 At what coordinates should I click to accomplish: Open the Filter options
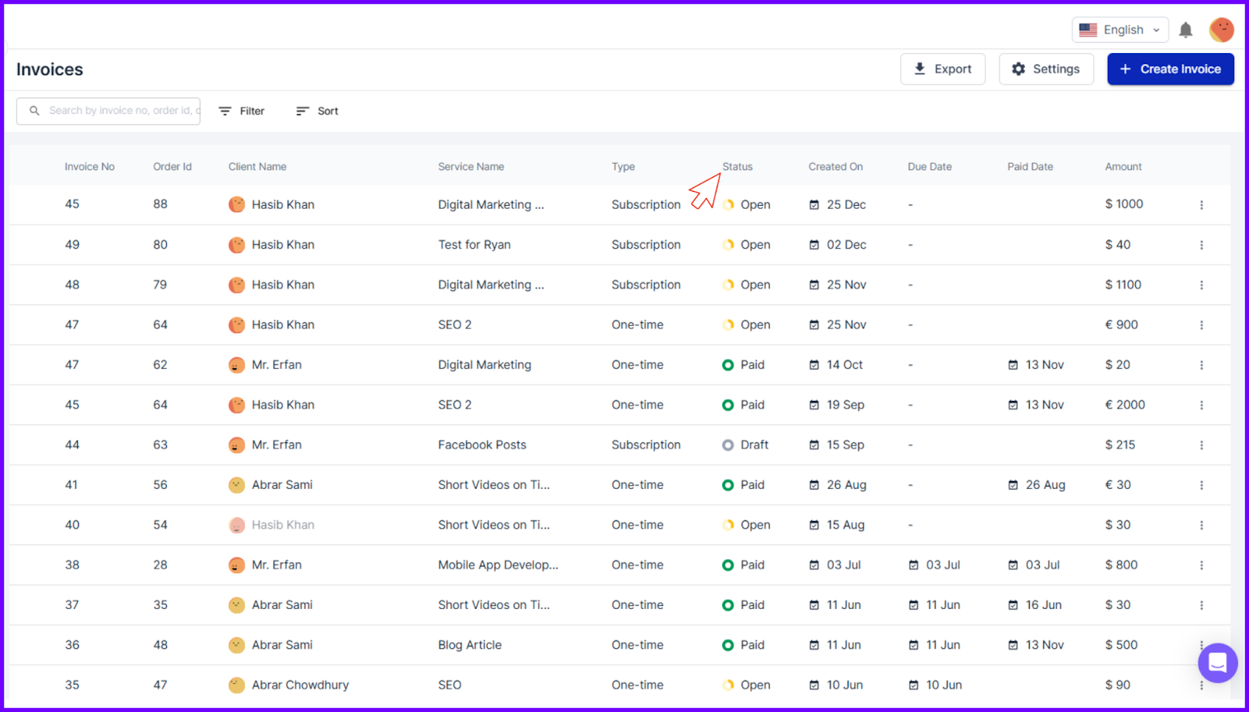coord(241,112)
